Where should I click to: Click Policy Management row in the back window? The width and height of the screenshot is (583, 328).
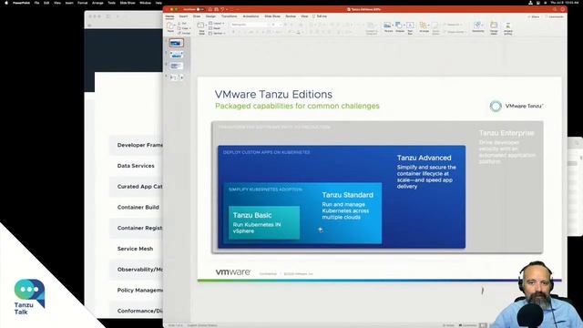point(136,290)
